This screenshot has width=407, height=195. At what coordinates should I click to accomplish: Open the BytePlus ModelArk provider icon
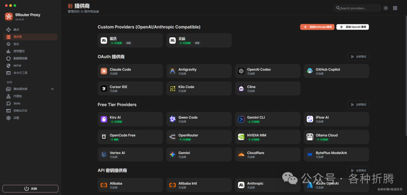coord(310,155)
